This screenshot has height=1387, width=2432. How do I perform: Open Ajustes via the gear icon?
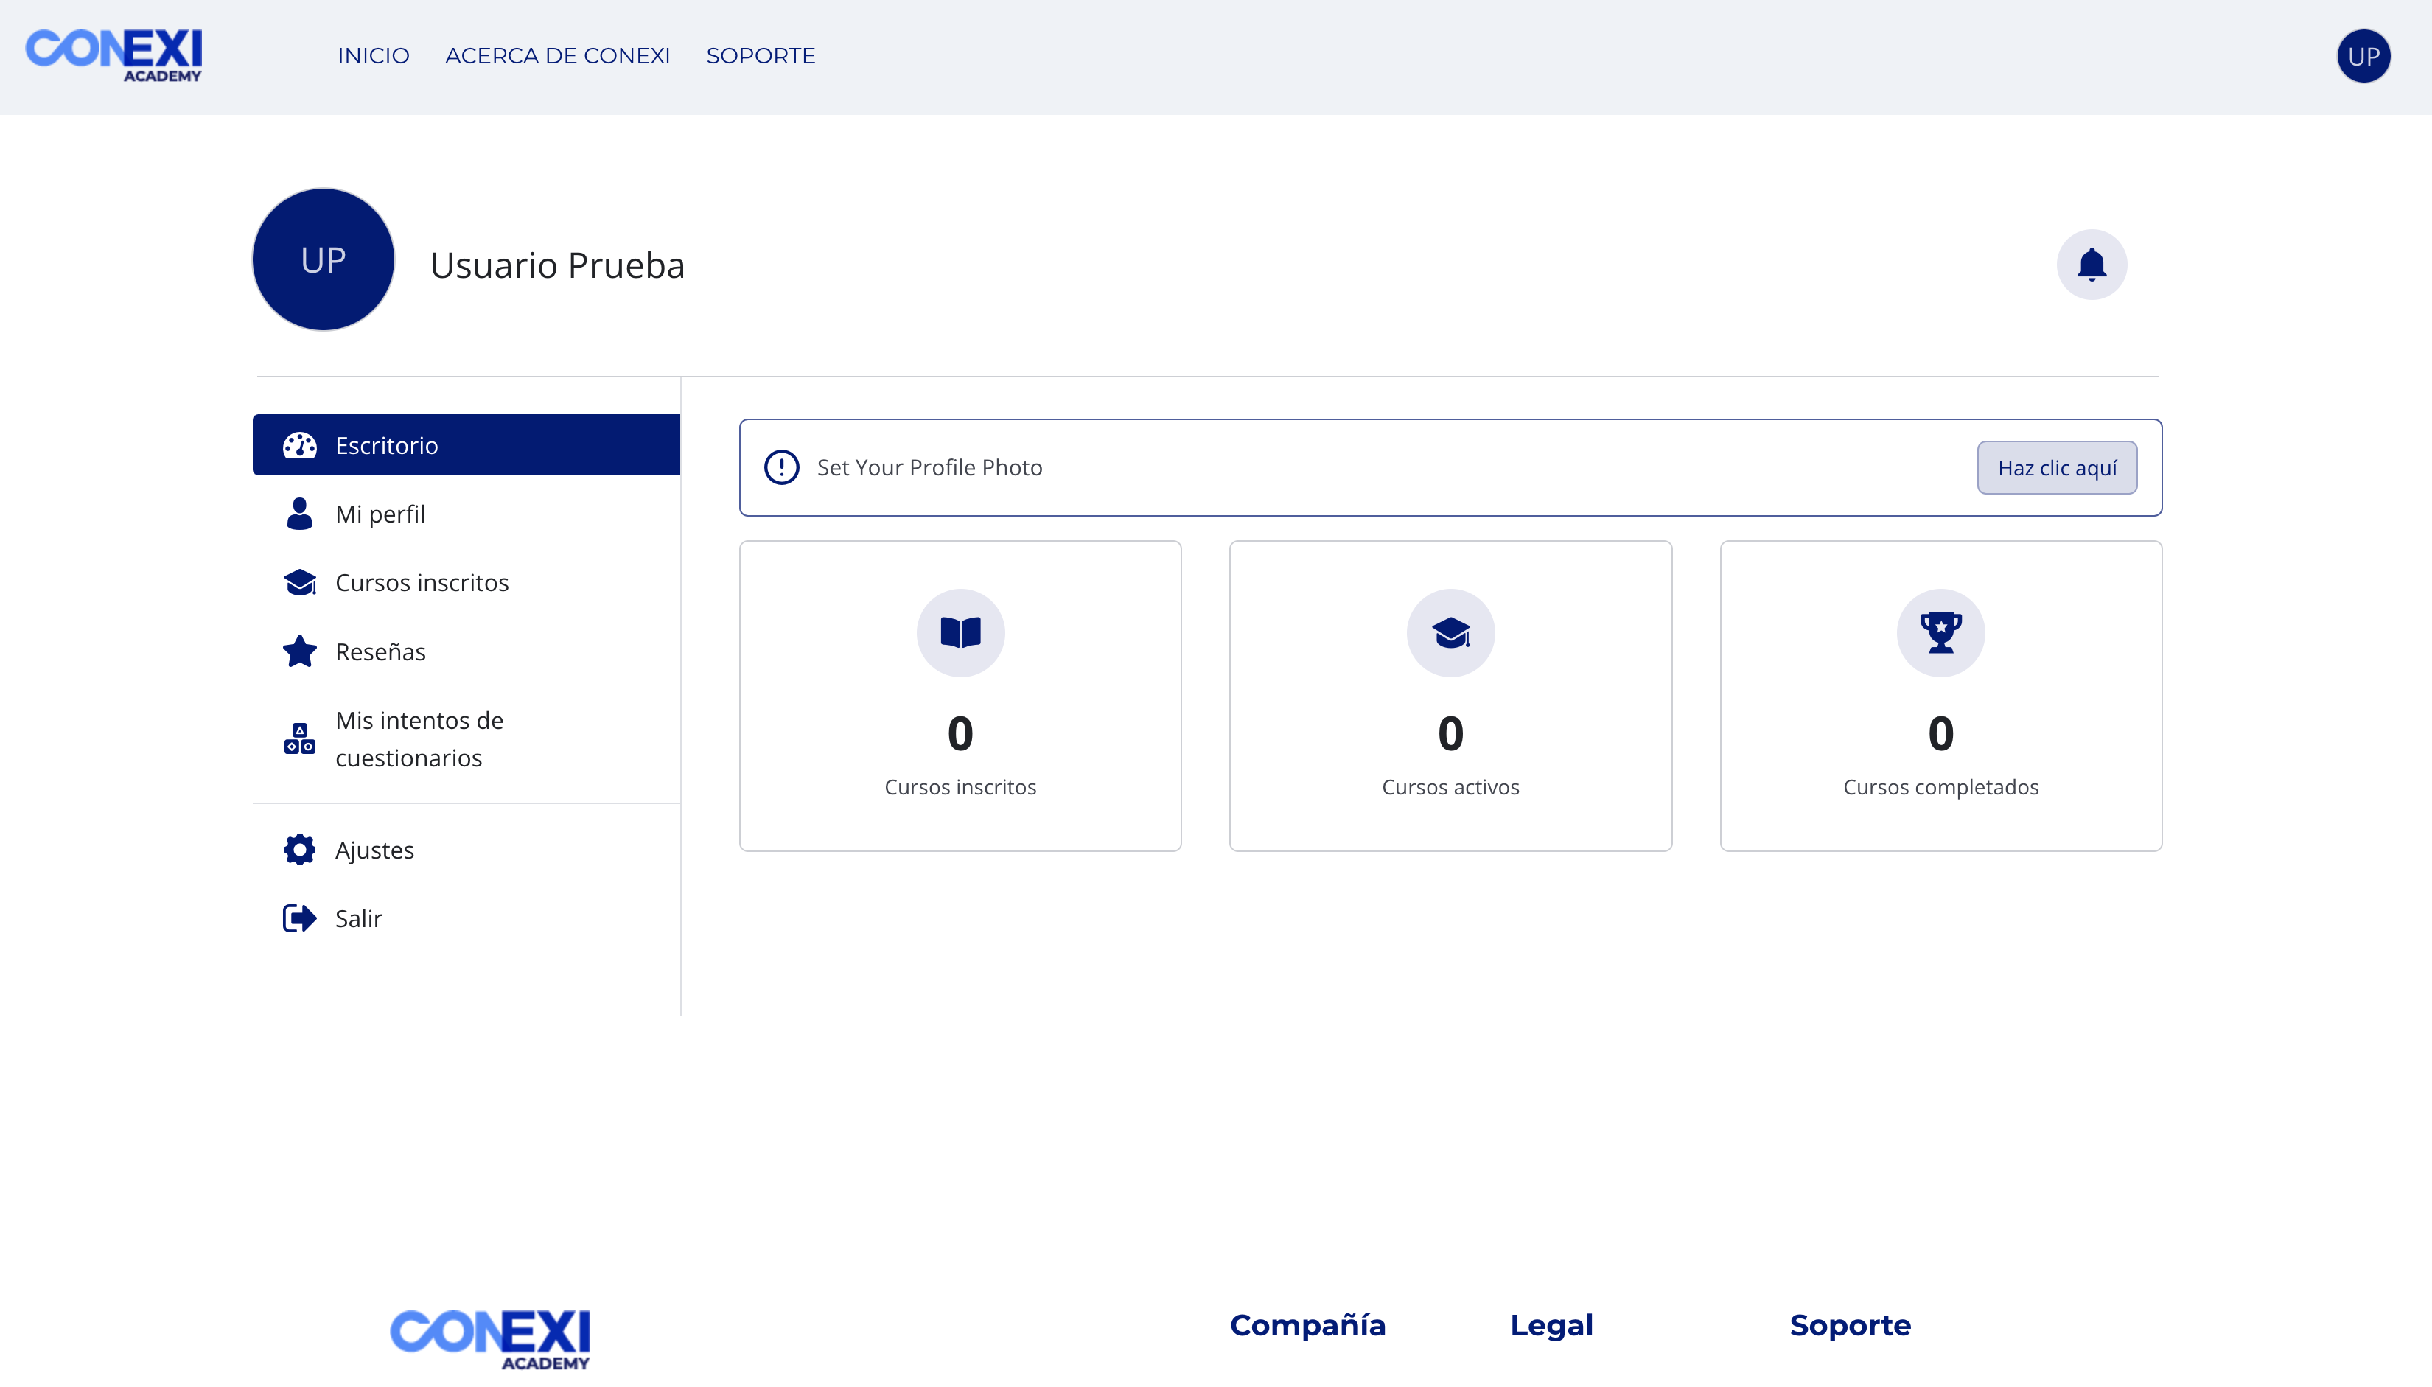(x=298, y=849)
